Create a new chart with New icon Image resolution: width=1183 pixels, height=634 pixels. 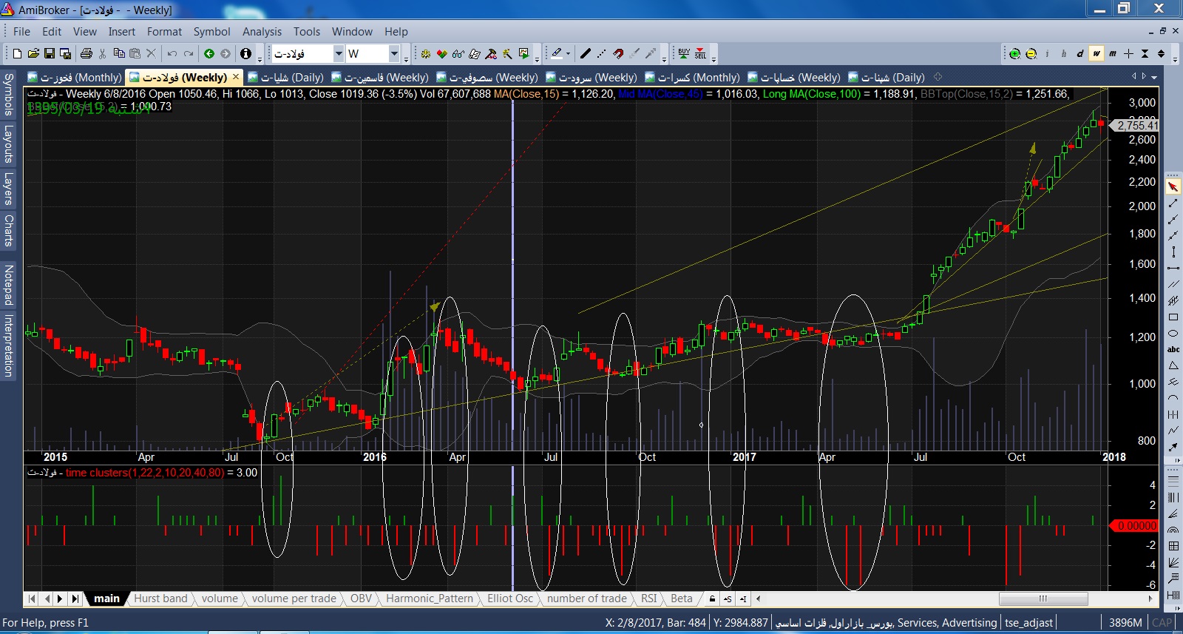click(x=17, y=53)
